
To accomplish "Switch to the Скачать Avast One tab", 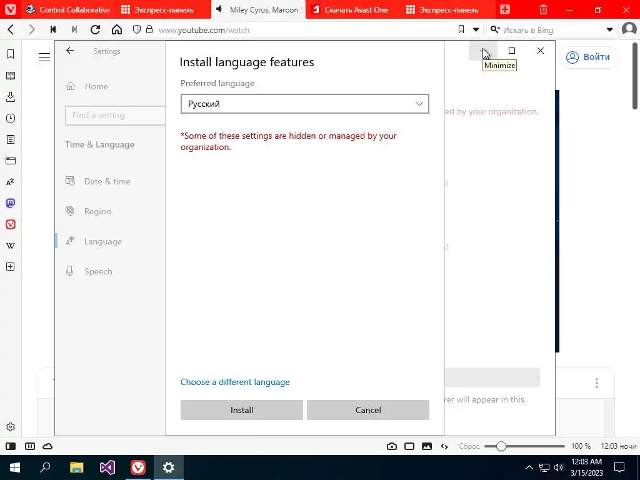I will [353, 9].
